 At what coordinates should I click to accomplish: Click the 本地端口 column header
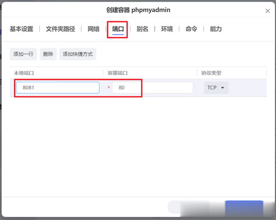(x=24, y=73)
